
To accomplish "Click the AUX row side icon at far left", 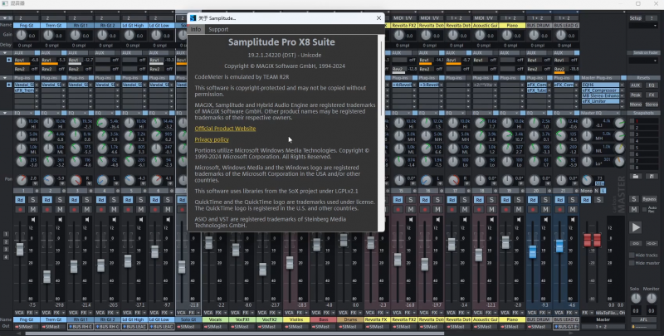I will [9, 60].
